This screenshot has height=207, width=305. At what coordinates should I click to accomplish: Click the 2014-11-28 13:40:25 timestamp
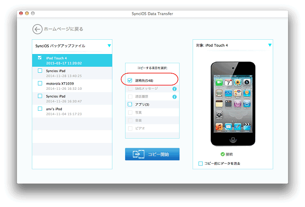tap(64, 76)
